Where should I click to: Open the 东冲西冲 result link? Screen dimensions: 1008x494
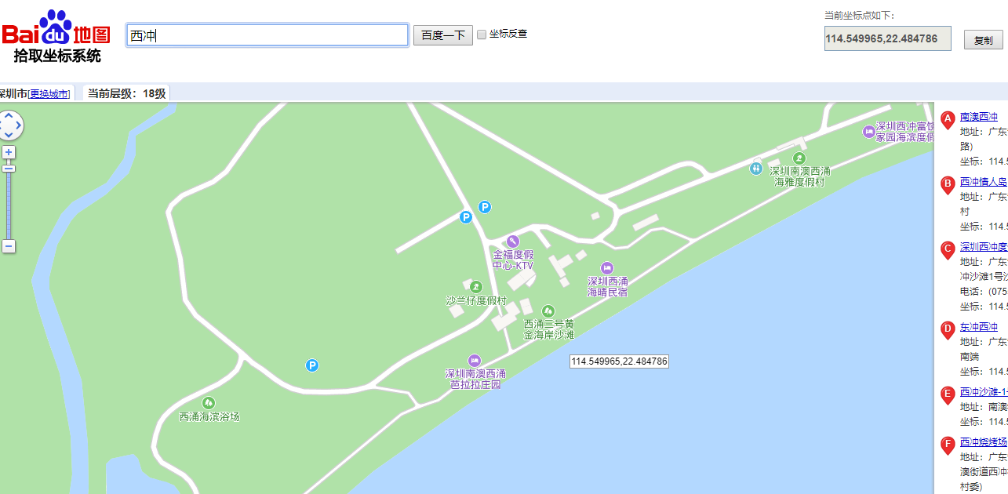tap(979, 327)
